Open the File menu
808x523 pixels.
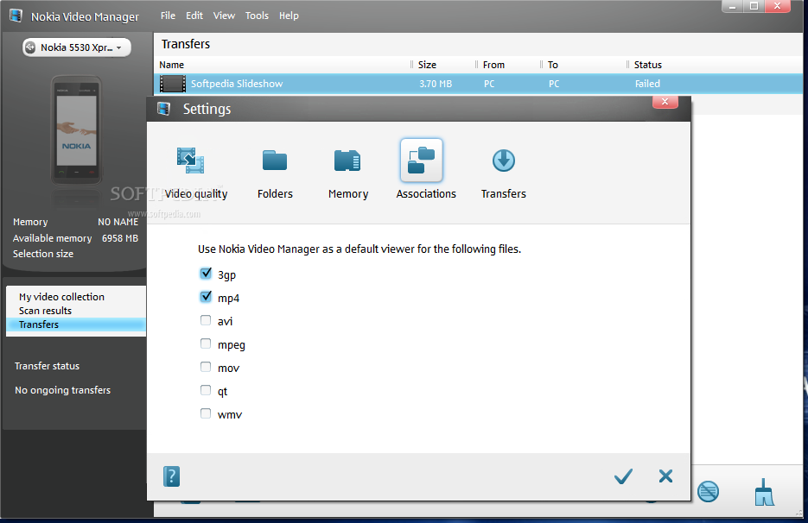coord(168,16)
